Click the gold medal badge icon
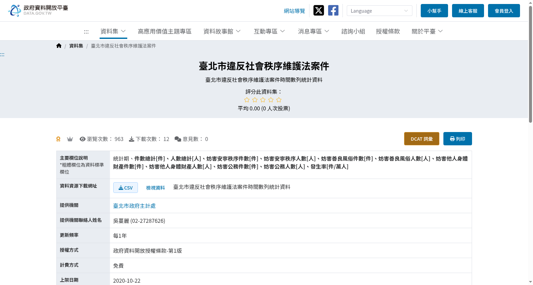Viewport: 533px width, 285px height. point(58,139)
